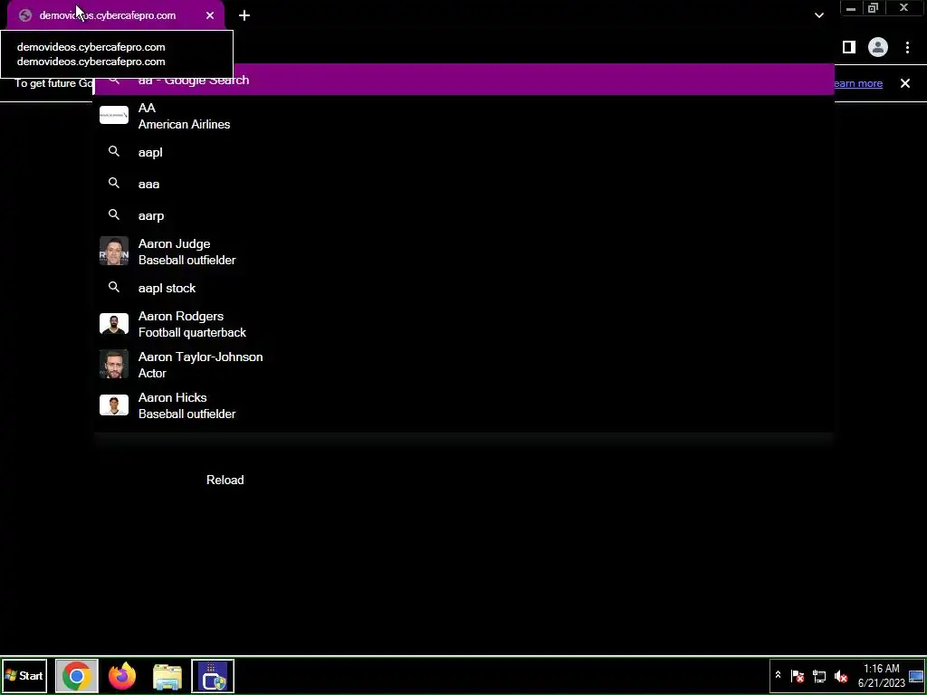Click the search icon beside 'aapl stock'
Viewport: 927px width, 695px height.
coord(113,287)
